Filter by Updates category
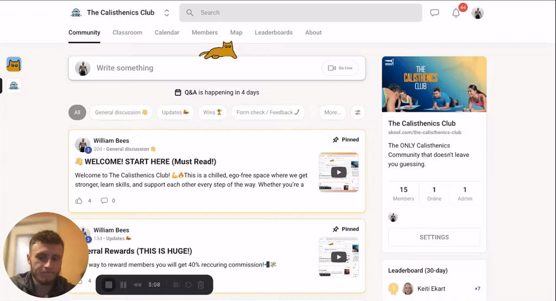 click(x=175, y=112)
